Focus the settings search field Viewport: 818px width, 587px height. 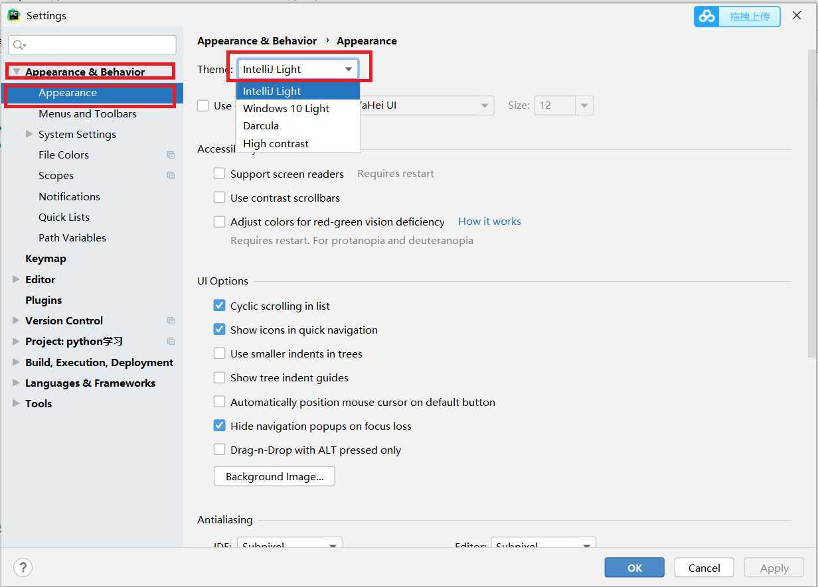click(92, 45)
